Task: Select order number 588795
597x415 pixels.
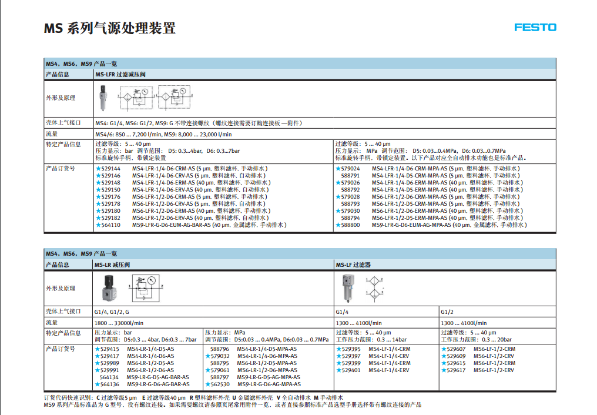Action: (220, 363)
